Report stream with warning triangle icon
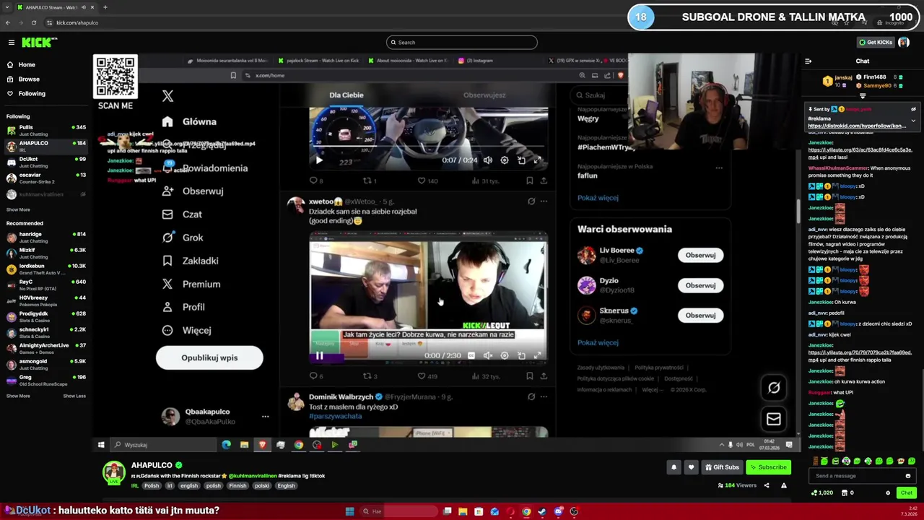 point(783,485)
